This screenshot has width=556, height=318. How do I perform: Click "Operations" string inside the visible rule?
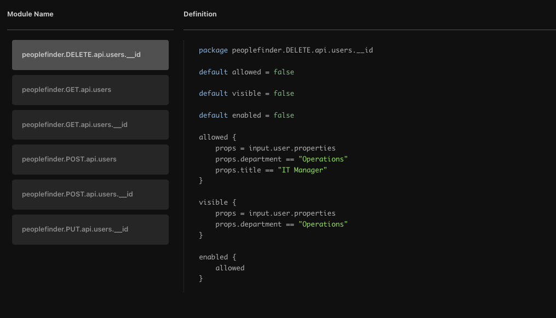pos(323,224)
